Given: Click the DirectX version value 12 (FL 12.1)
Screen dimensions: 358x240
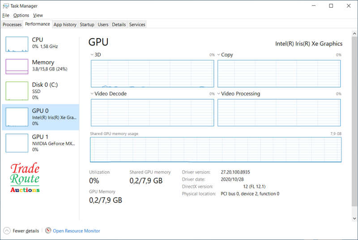Looking at the screenshot, I should click(x=254, y=187).
